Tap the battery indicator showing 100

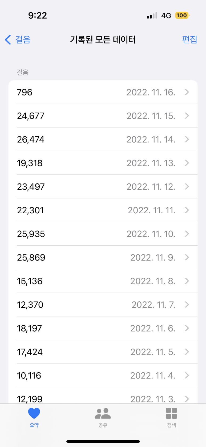coord(182,15)
